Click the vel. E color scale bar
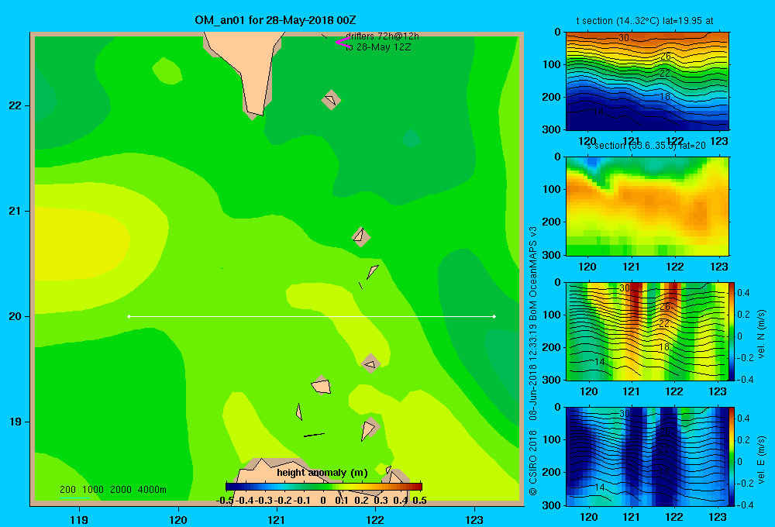This screenshot has height=527, width=775. [x=732, y=456]
